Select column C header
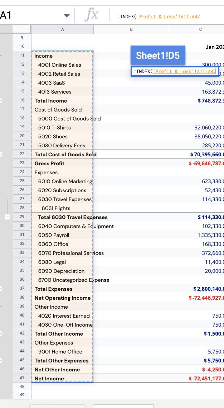224x408 pixels. [196, 29]
